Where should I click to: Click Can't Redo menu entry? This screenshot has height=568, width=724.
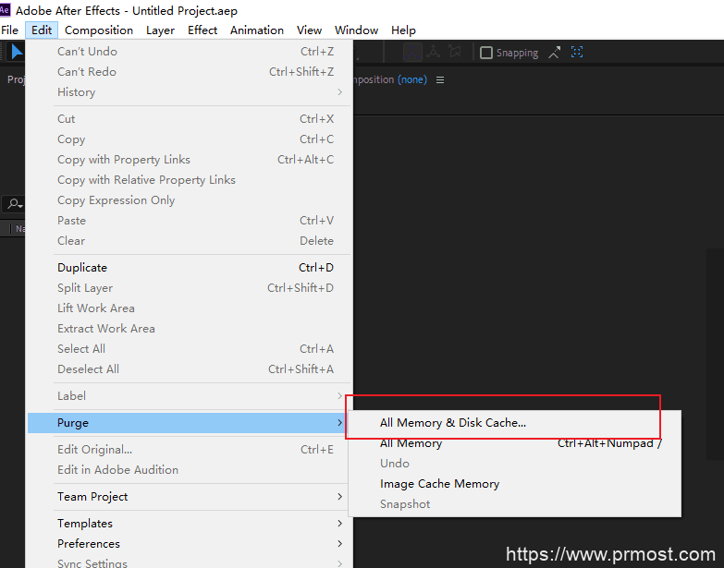(189, 72)
